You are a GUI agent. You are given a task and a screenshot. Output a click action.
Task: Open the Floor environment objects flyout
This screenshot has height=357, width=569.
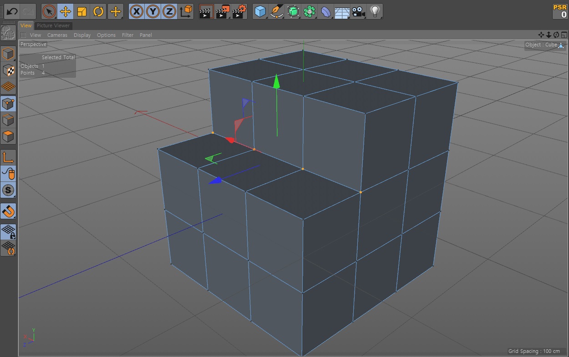342,11
